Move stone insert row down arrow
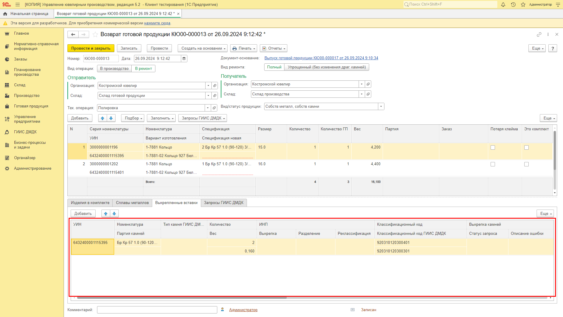Image resolution: width=563 pixels, height=317 pixels. coord(114,214)
